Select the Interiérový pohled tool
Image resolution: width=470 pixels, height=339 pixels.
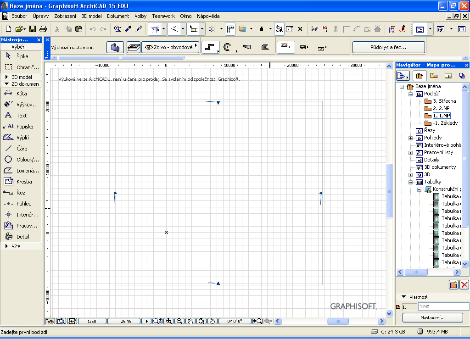(x=21, y=215)
